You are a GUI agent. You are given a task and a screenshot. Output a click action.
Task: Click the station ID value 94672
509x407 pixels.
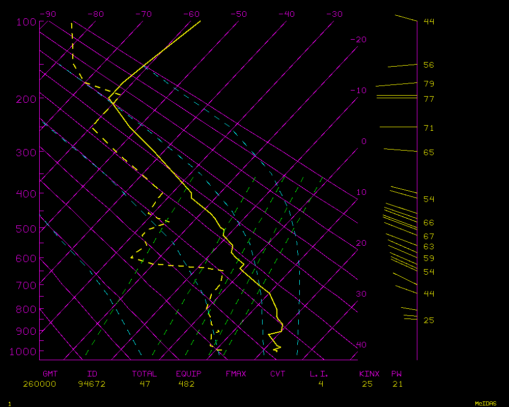tap(92, 384)
